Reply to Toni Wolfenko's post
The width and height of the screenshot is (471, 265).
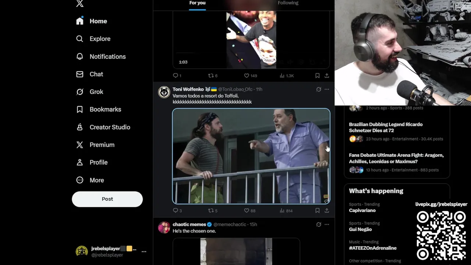177,211
